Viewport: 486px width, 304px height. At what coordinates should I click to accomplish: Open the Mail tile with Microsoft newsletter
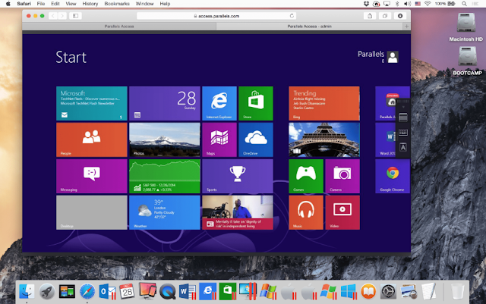[x=92, y=103]
